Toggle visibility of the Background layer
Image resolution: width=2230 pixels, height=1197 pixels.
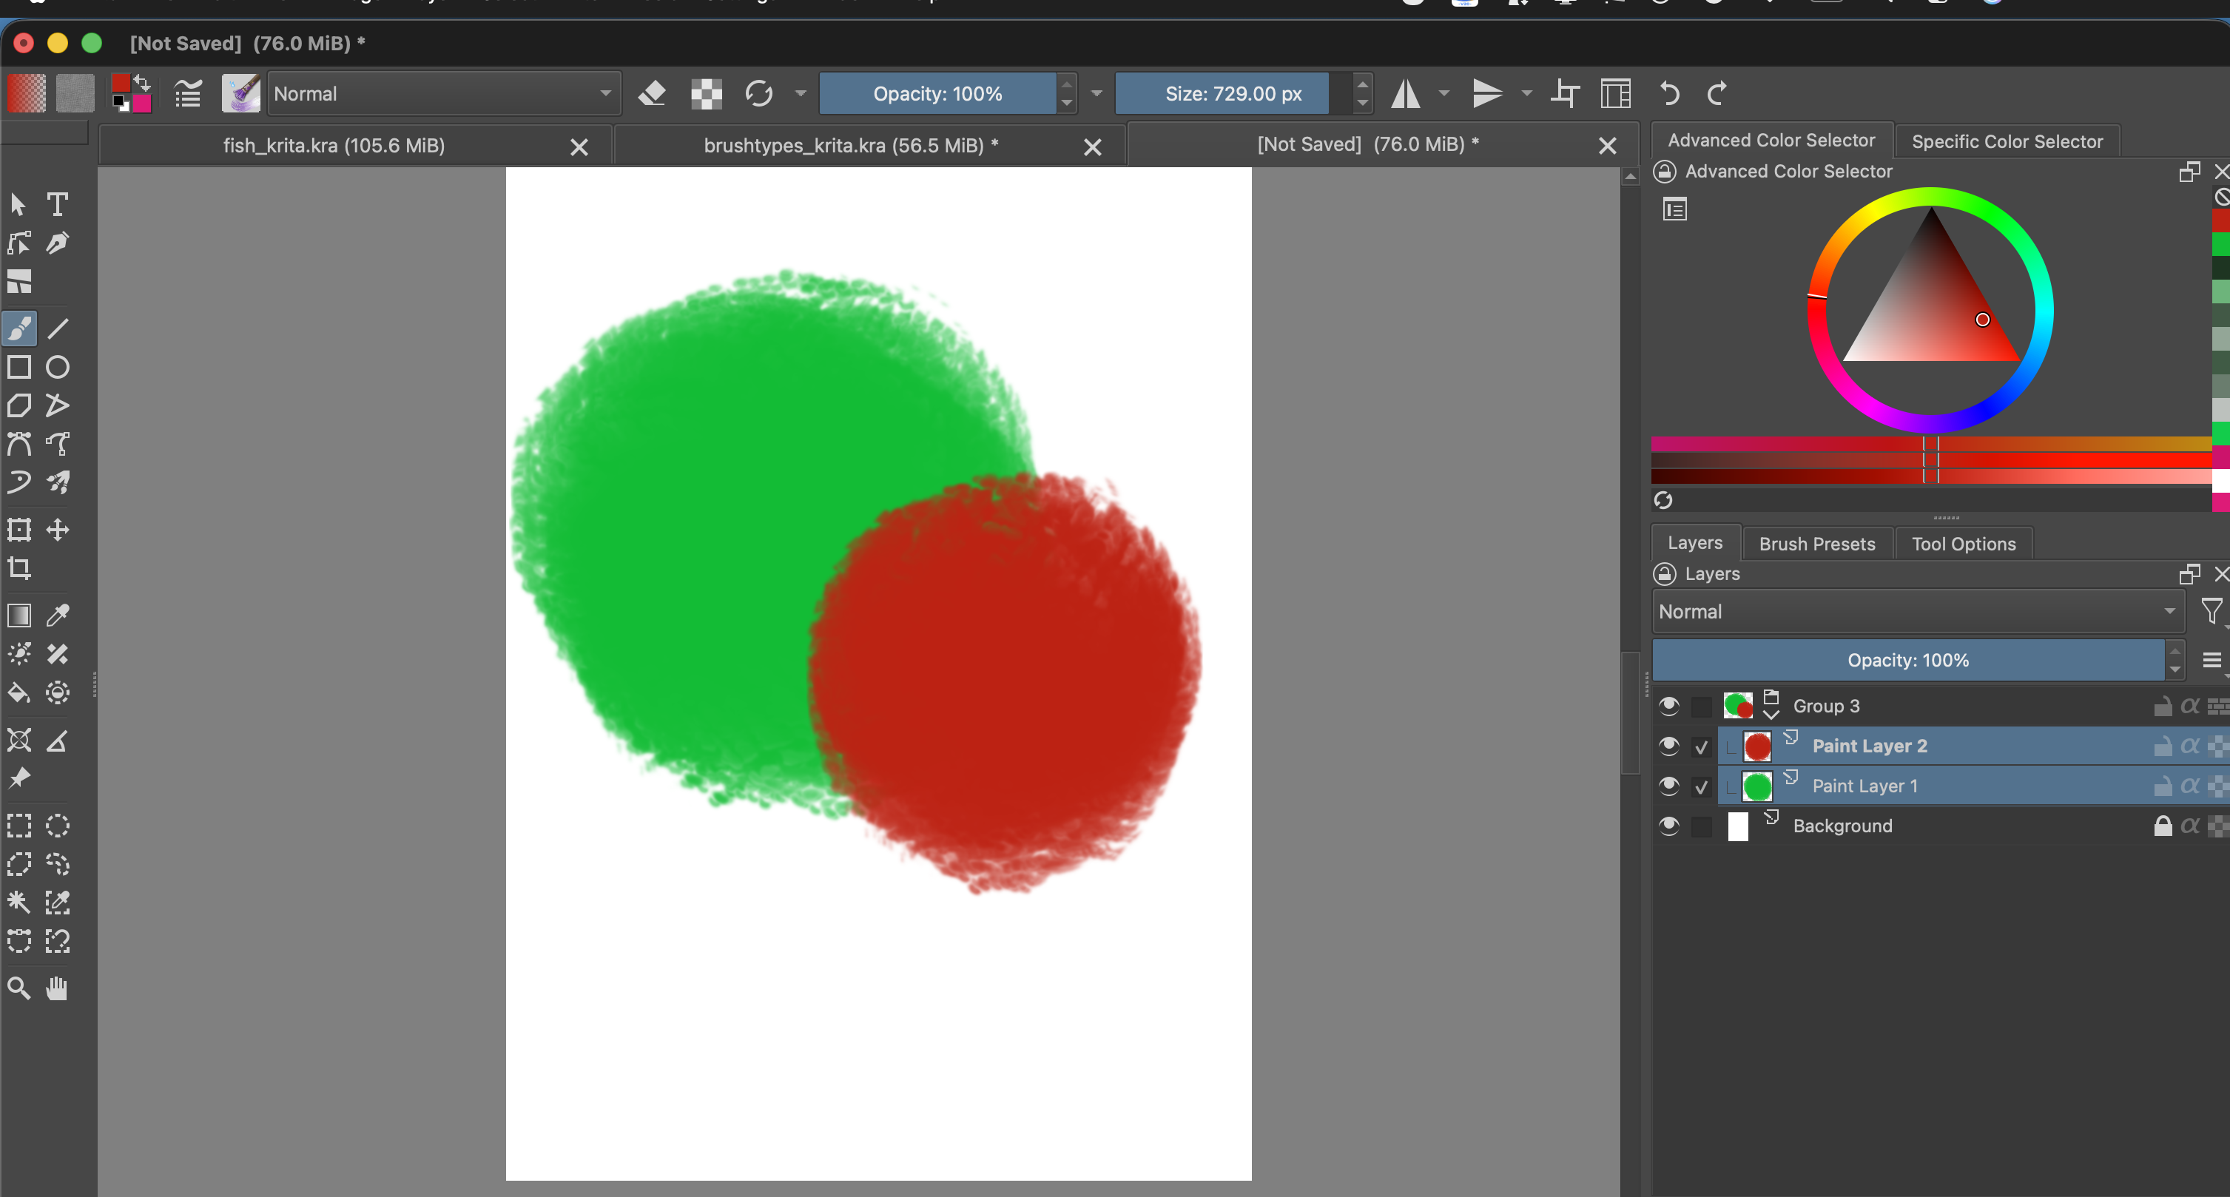point(1669,826)
